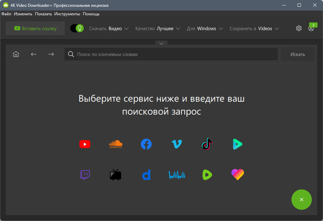This screenshot has width=323, height=221.
Task: Select the Vimeo service icon
Action: click(x=176, y=144)
